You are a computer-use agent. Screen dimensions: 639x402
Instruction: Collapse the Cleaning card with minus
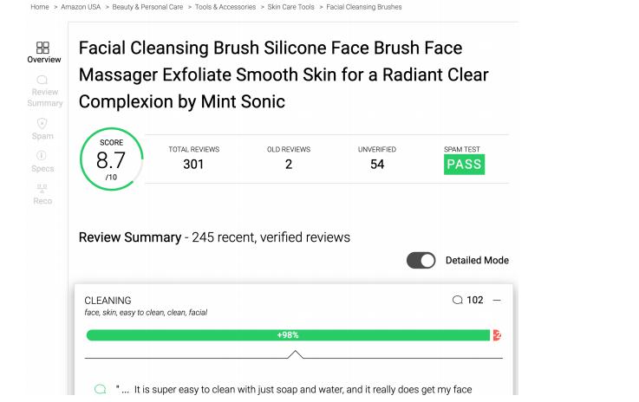pyautogui.click(x=497, y=301)
